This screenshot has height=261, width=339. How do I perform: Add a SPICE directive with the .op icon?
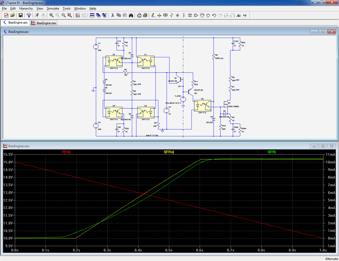(245, 15)
